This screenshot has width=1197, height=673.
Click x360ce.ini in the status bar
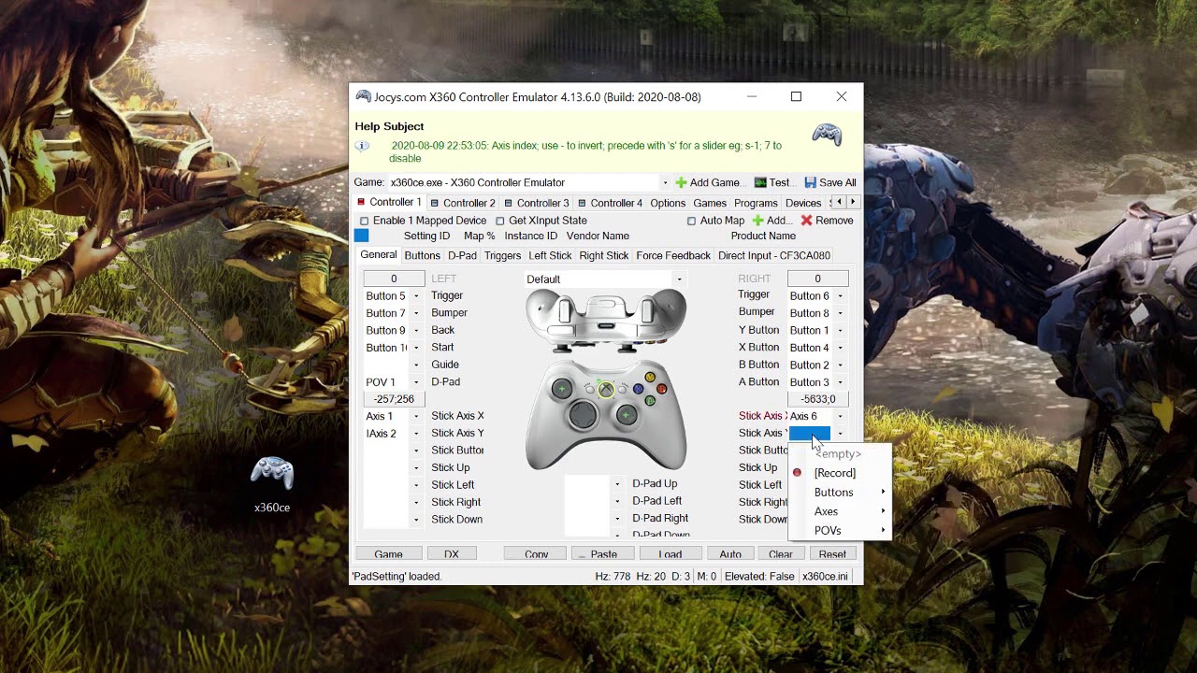pyautogui.click(x=825, y=577)
